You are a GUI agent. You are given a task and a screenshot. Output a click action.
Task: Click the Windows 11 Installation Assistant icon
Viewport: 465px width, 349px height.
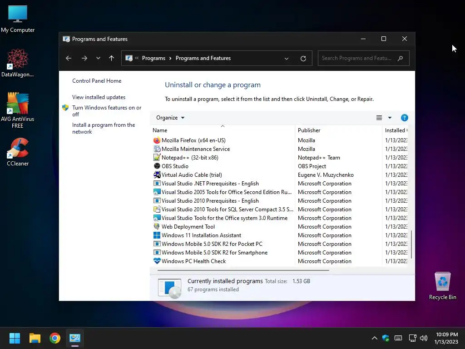[x=157, y=235]
